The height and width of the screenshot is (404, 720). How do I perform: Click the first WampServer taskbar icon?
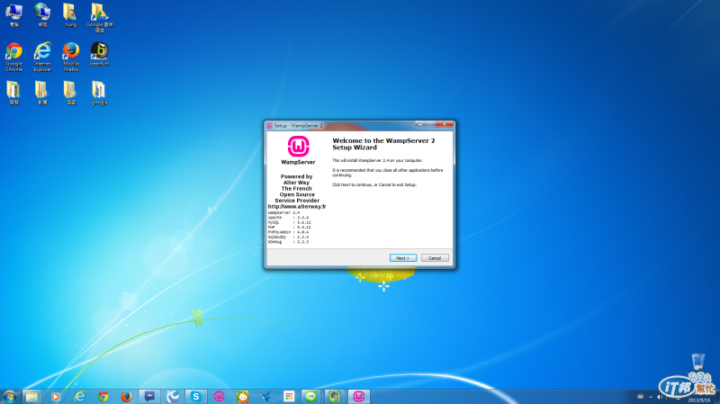(219, 397)
